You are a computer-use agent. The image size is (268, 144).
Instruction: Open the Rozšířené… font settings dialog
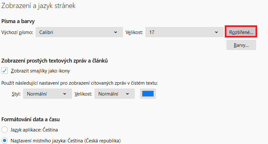tap(241, 32)
